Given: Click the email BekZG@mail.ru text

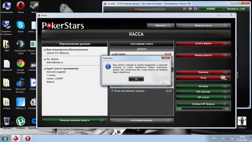Looking at the screenshot, I should point(55,62).
